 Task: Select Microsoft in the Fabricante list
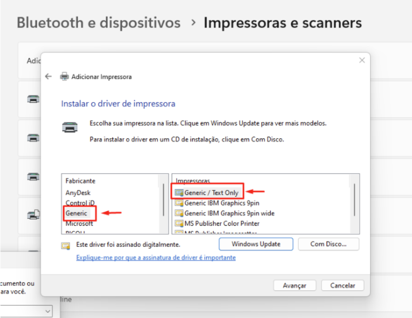coord(79,223)
